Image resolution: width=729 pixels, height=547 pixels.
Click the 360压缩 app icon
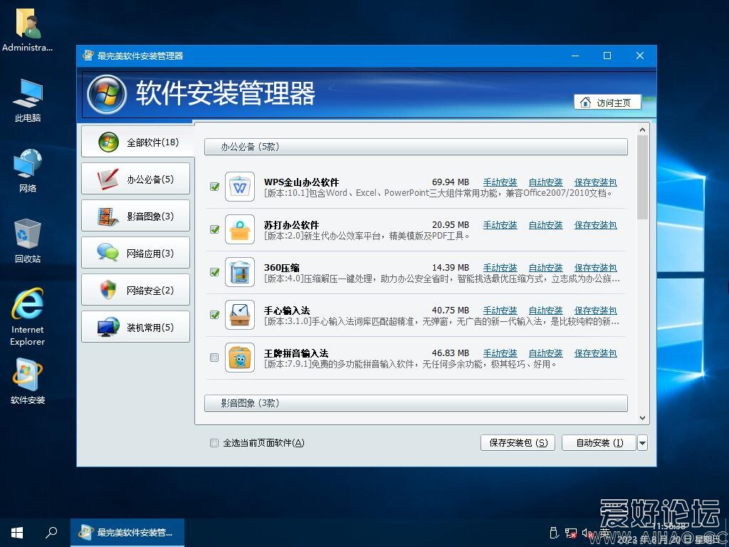239,272
